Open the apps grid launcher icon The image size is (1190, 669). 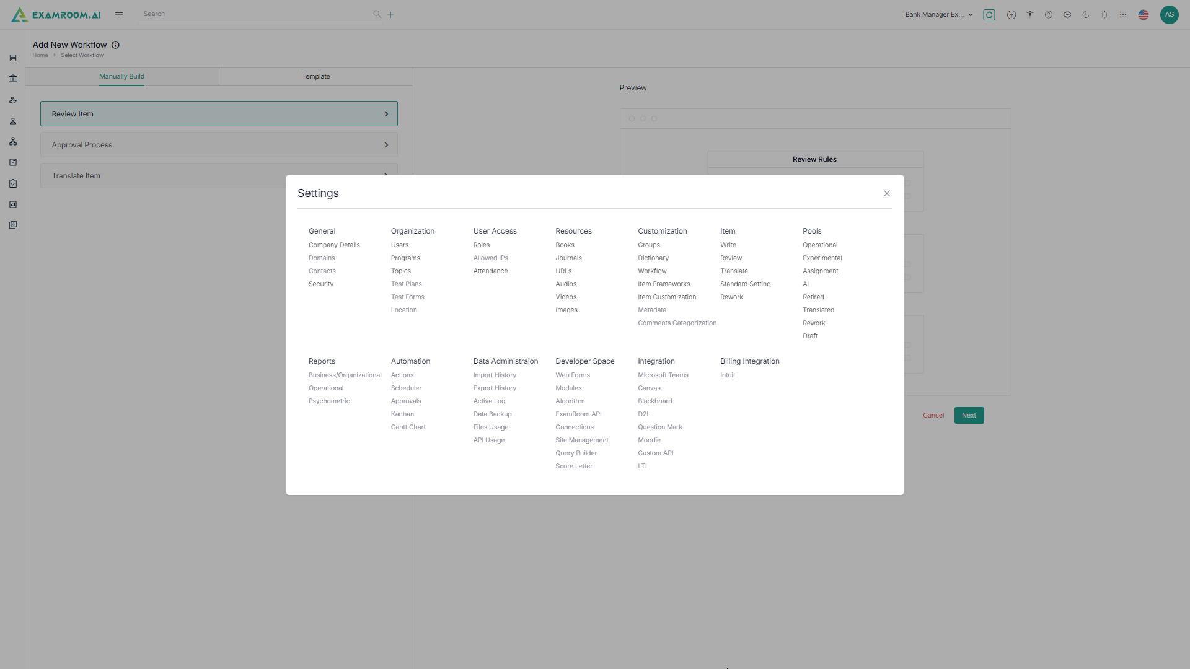[1123, 14]
